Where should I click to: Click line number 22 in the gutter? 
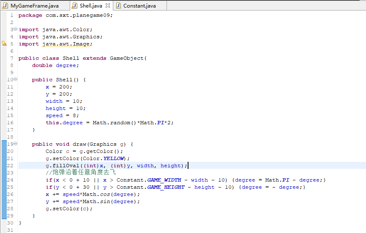10,166
